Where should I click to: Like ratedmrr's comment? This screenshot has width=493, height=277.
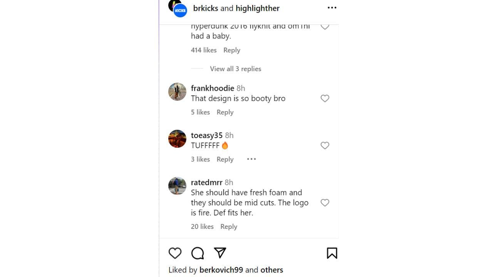coord(325,203)
